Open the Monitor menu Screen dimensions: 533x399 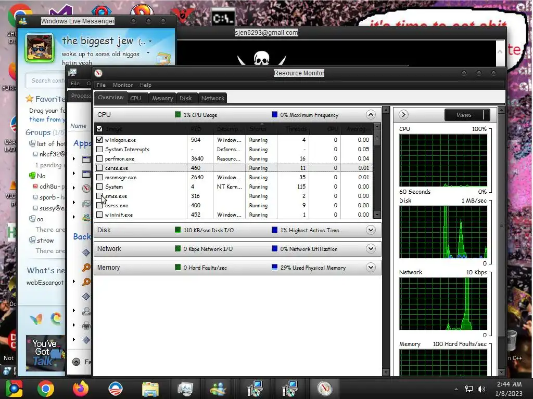(123, 85)
